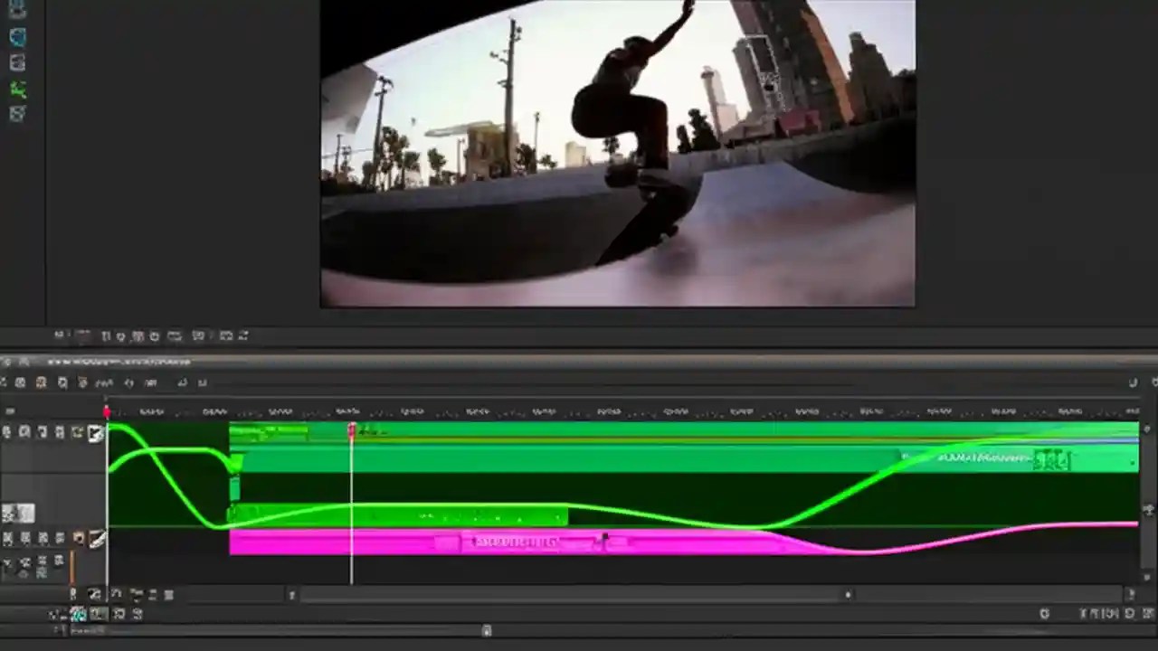1158x651 pixels.
Task: Select the highlighted green tool in the left sidebar
Action: 18,89
